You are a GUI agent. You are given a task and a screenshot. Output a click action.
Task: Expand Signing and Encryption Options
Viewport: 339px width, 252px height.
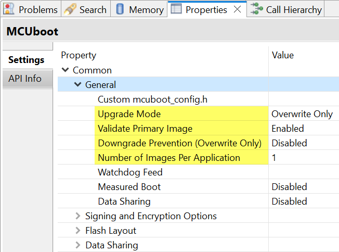pos(78,216)
